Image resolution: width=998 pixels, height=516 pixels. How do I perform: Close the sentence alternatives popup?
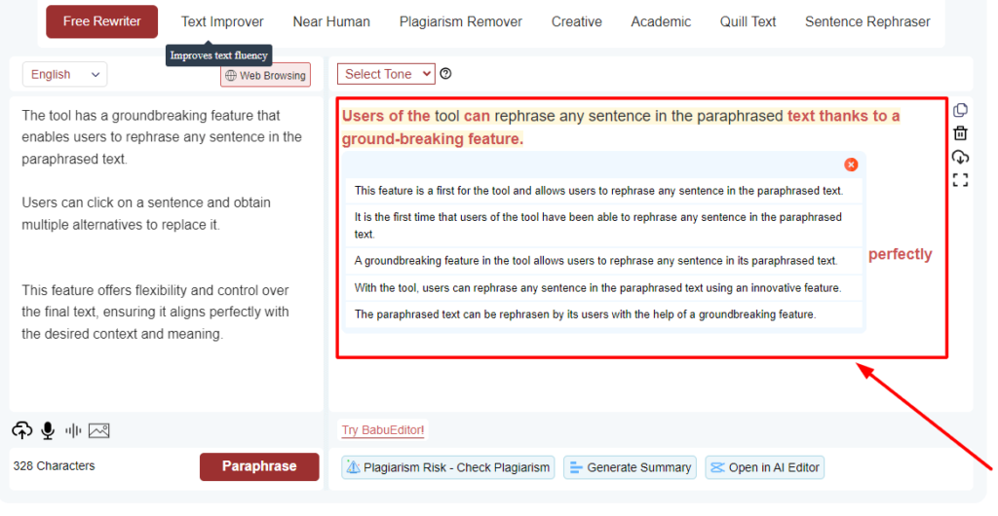tap(851, 165)
